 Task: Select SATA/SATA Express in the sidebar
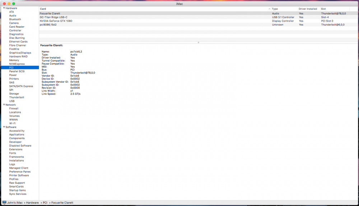pyautogui.click(x=21, y=86)
